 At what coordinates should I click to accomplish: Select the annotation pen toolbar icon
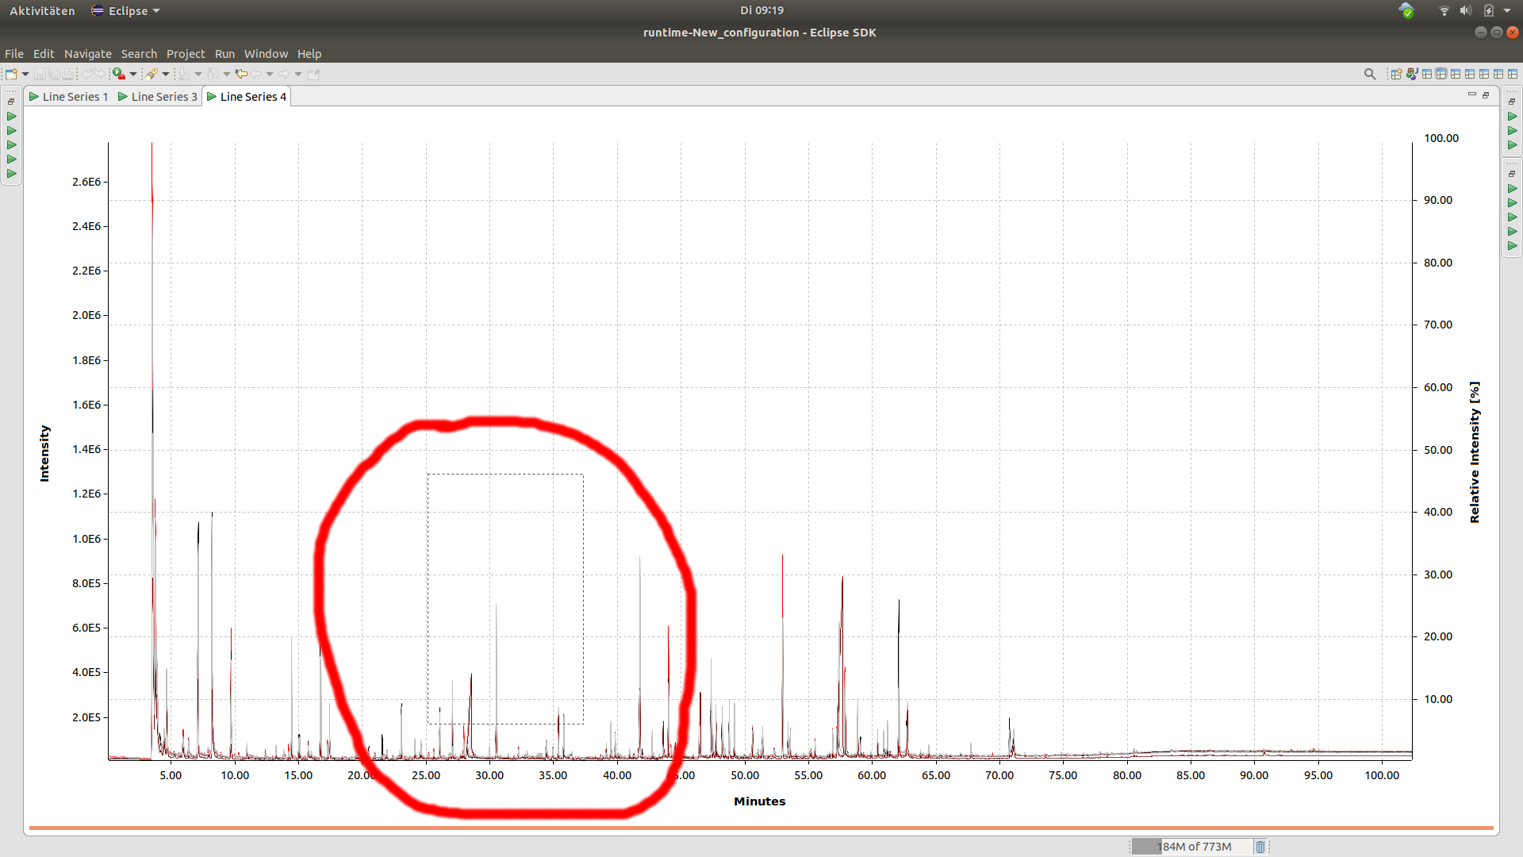pyautogui.click(x=153, y=74)
